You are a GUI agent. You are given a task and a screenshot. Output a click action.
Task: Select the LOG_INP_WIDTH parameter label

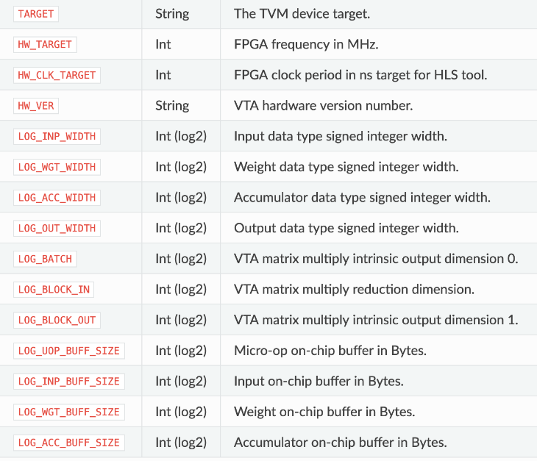[57, 136]
